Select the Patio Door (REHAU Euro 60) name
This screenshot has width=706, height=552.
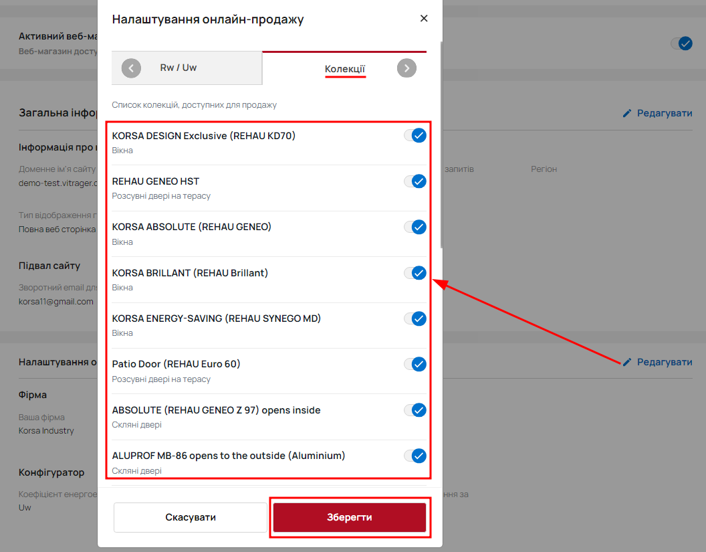(x=176, y=363)
